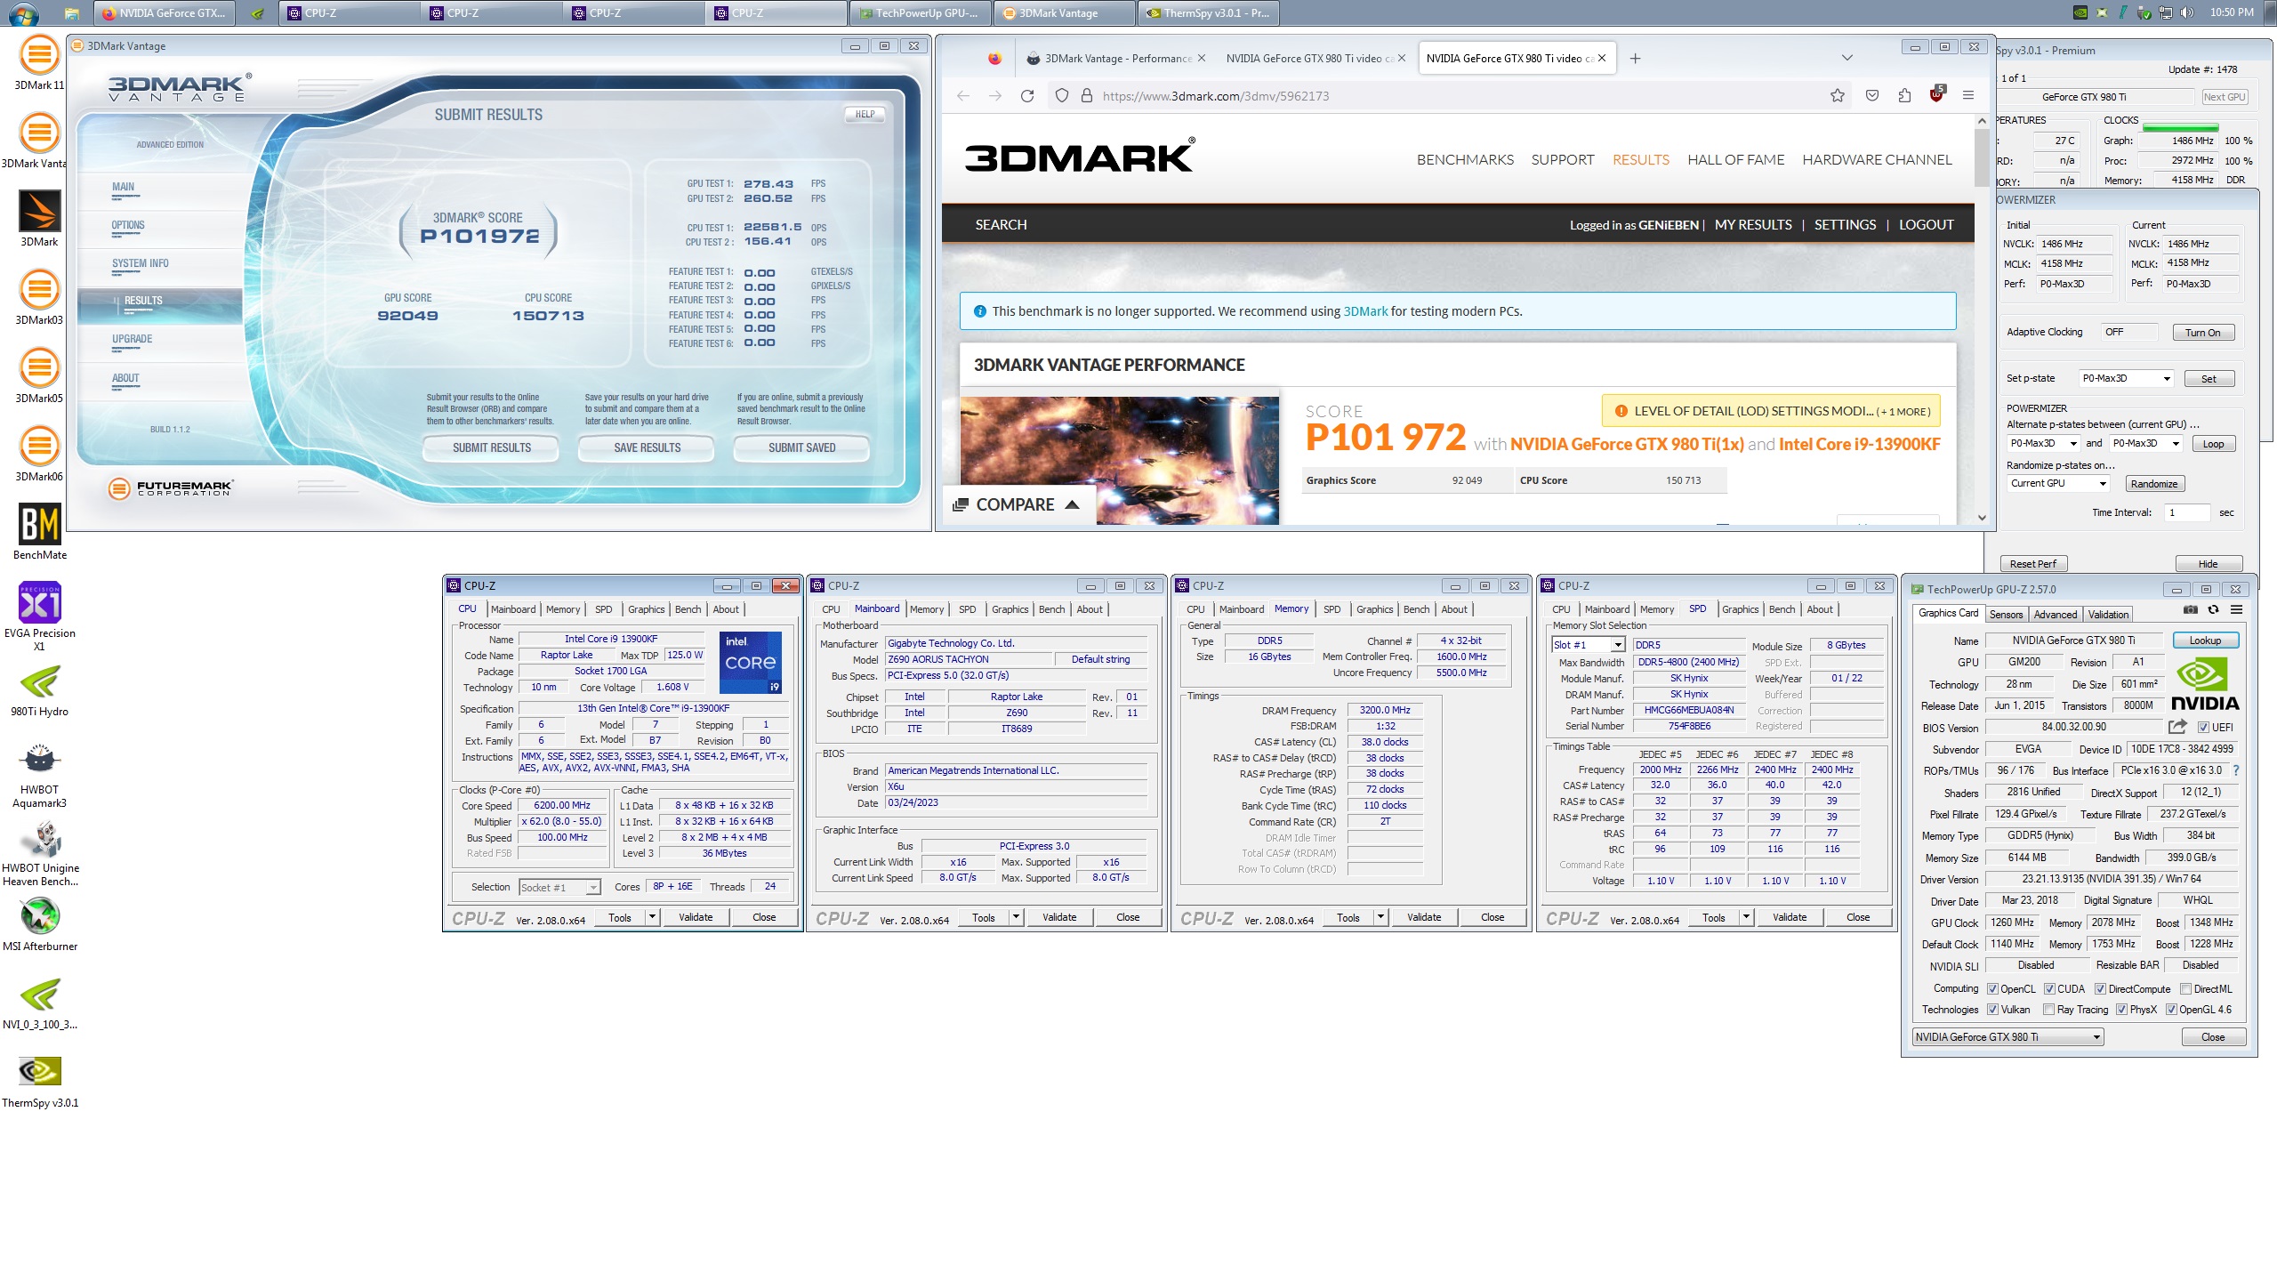Take a GPU-Z screenshot with the camera icon

pyautogui.click(x=2191, y=610)
